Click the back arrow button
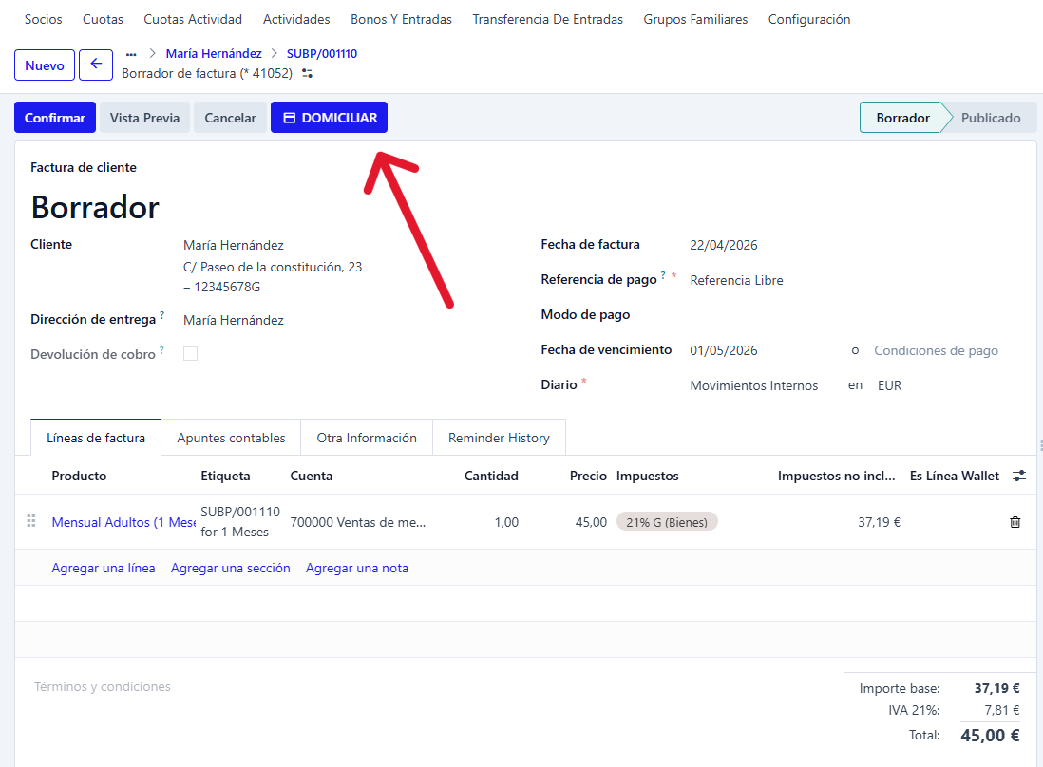Image resolution: width=1043 pixels, height=767 pixels. coord(96,65)
